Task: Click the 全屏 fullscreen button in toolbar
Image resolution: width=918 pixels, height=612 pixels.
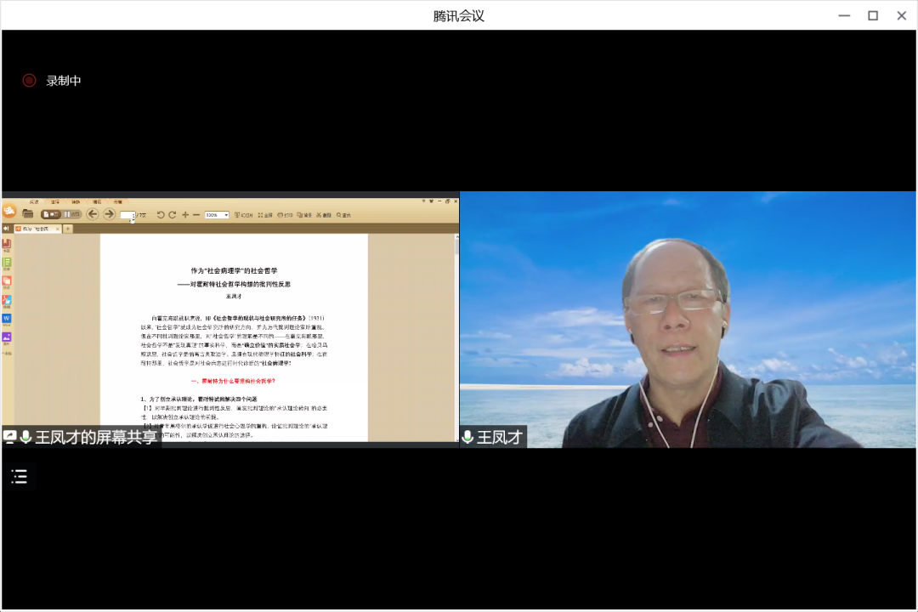Action: 264,215
